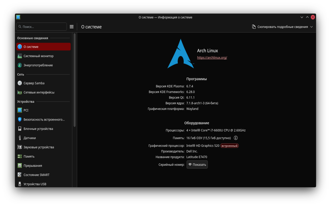Click the встроенный badge

(229, 146)
